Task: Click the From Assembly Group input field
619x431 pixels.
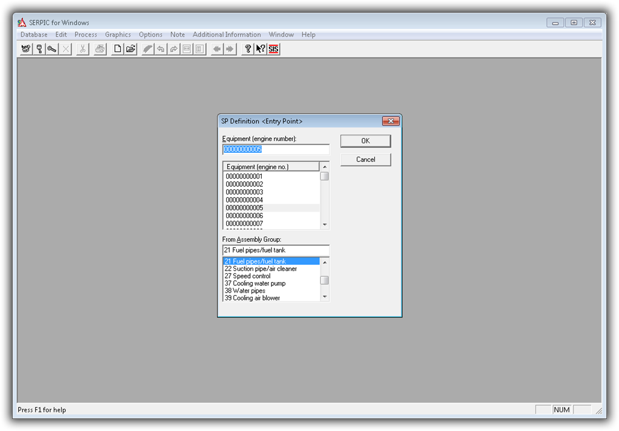Action: click(x=276, y=250)
